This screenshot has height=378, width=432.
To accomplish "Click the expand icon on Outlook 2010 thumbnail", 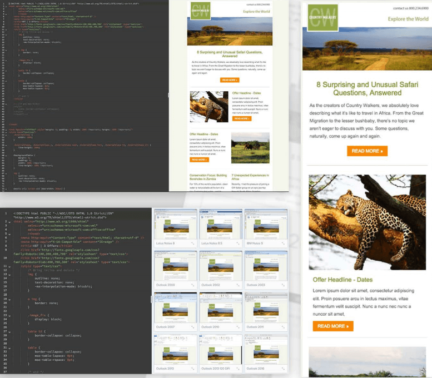I will tap(239, 327).
